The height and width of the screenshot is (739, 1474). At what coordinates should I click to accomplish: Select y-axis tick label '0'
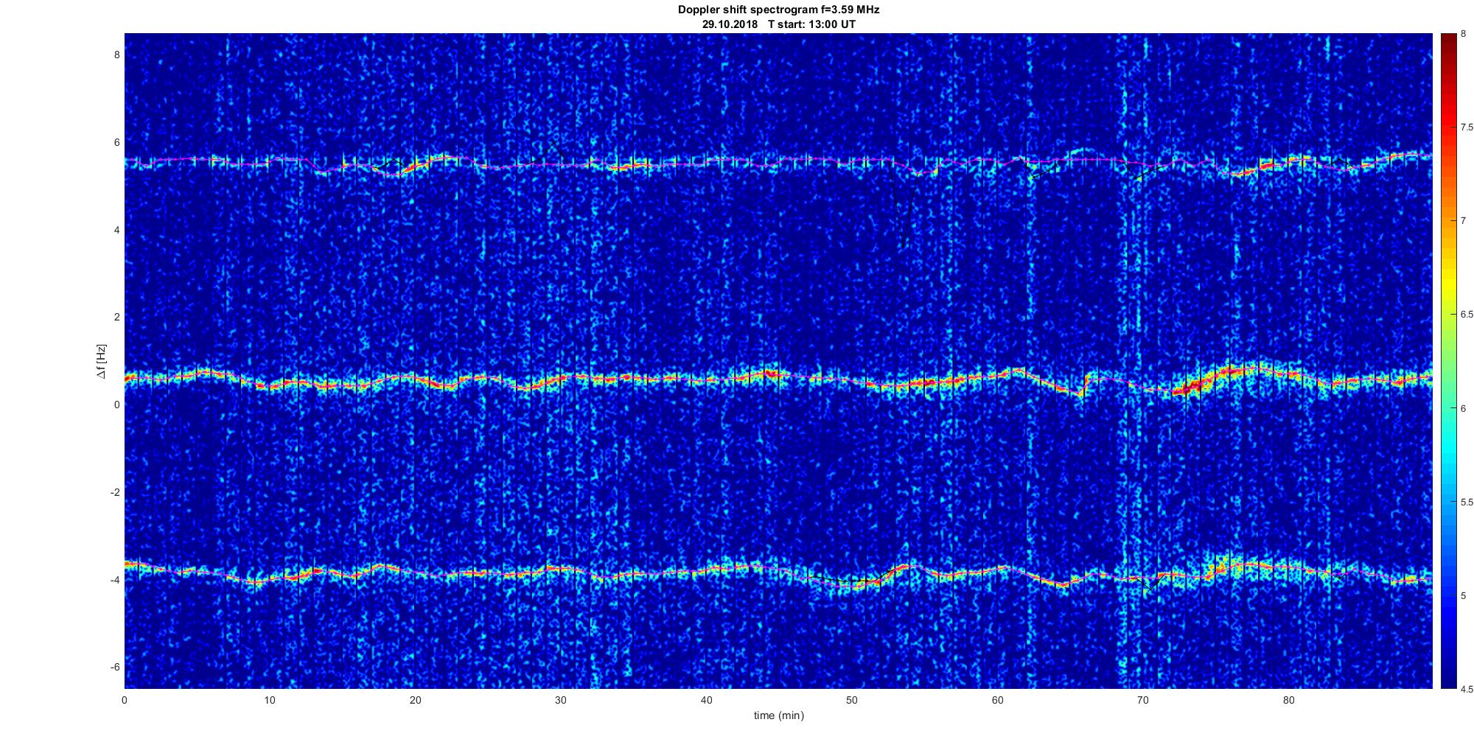coord(116,404)
